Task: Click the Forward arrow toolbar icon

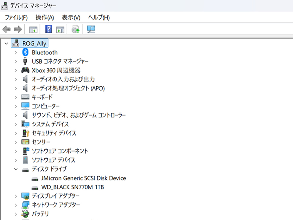Action: tap(18, 30)
